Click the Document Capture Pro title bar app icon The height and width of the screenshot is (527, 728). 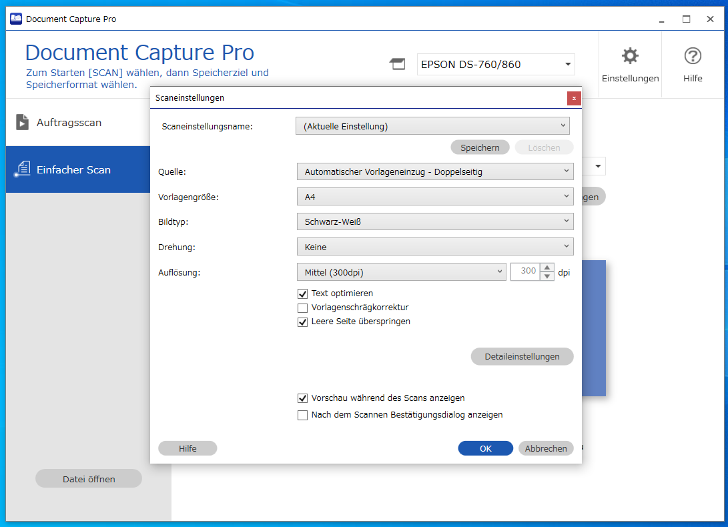pos(16,19)
